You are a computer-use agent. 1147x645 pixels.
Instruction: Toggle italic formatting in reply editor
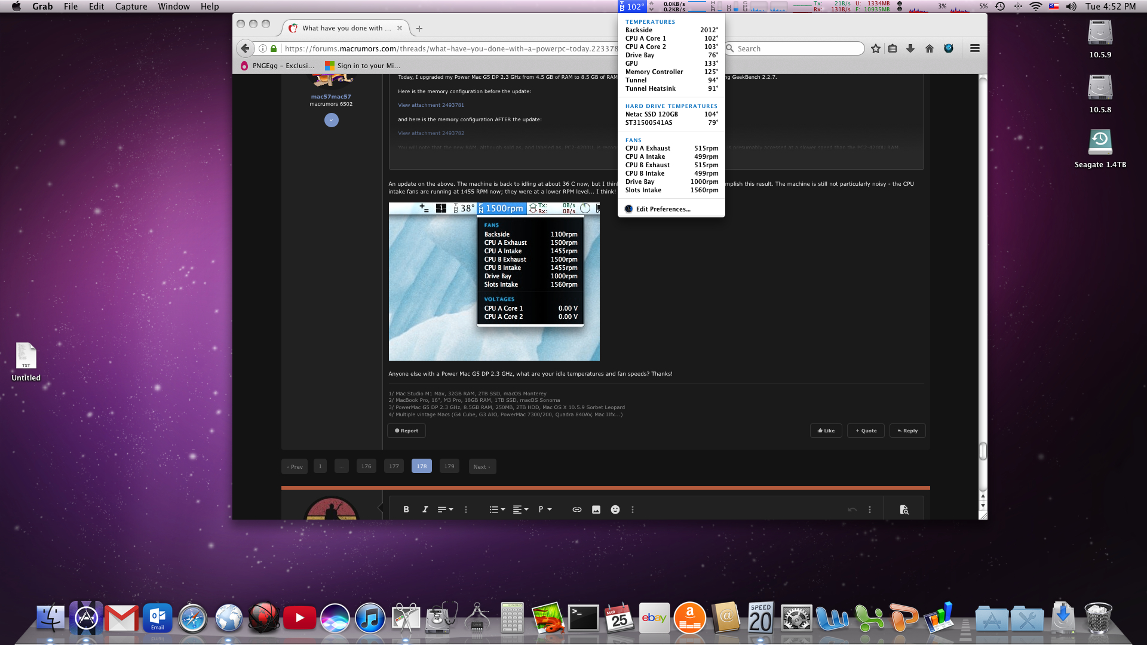click(425, 509)
